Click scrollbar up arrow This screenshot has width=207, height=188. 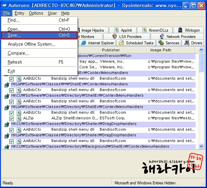tap(201, 50)
